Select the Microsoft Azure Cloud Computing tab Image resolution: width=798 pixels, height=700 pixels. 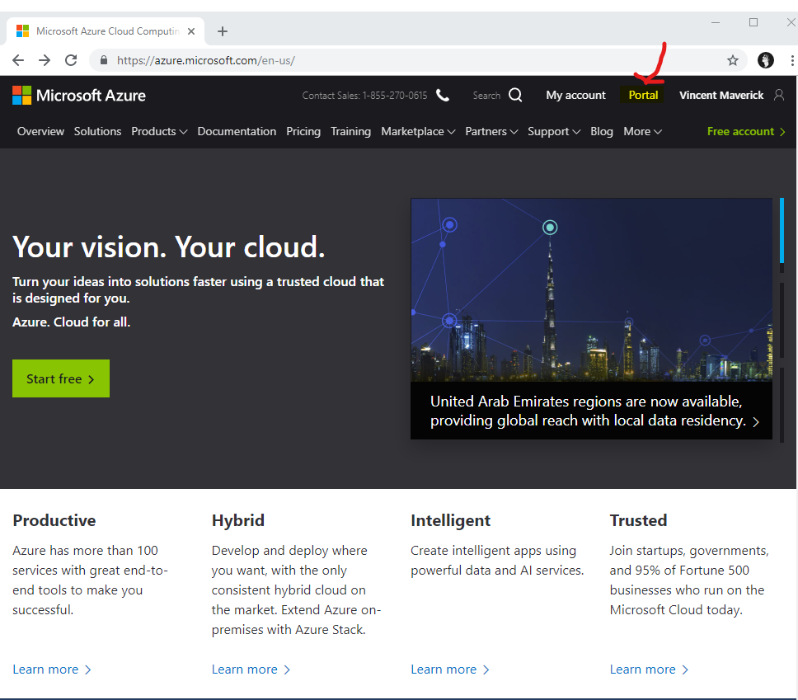tap(106, 31)
